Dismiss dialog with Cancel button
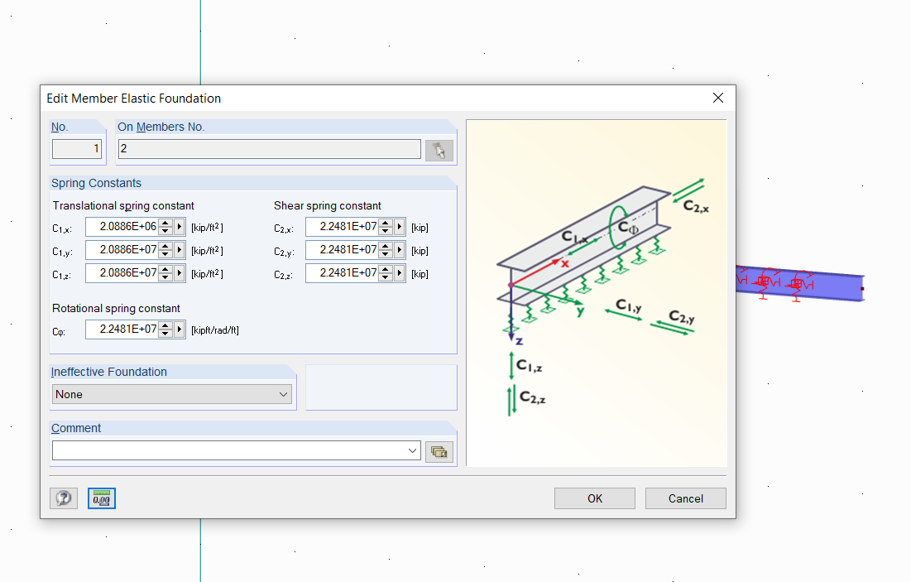The image size is (911, 582). coord(685,498)
